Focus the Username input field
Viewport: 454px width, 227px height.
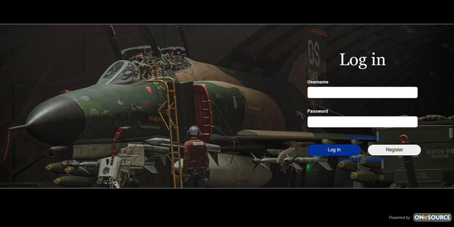click(362, 92)
